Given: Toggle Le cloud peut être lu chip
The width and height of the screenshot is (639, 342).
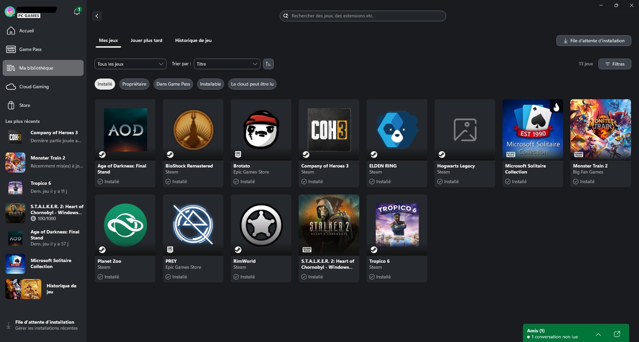Looking at the screenshot, I should pyautogui.click(x=252, y=84).
